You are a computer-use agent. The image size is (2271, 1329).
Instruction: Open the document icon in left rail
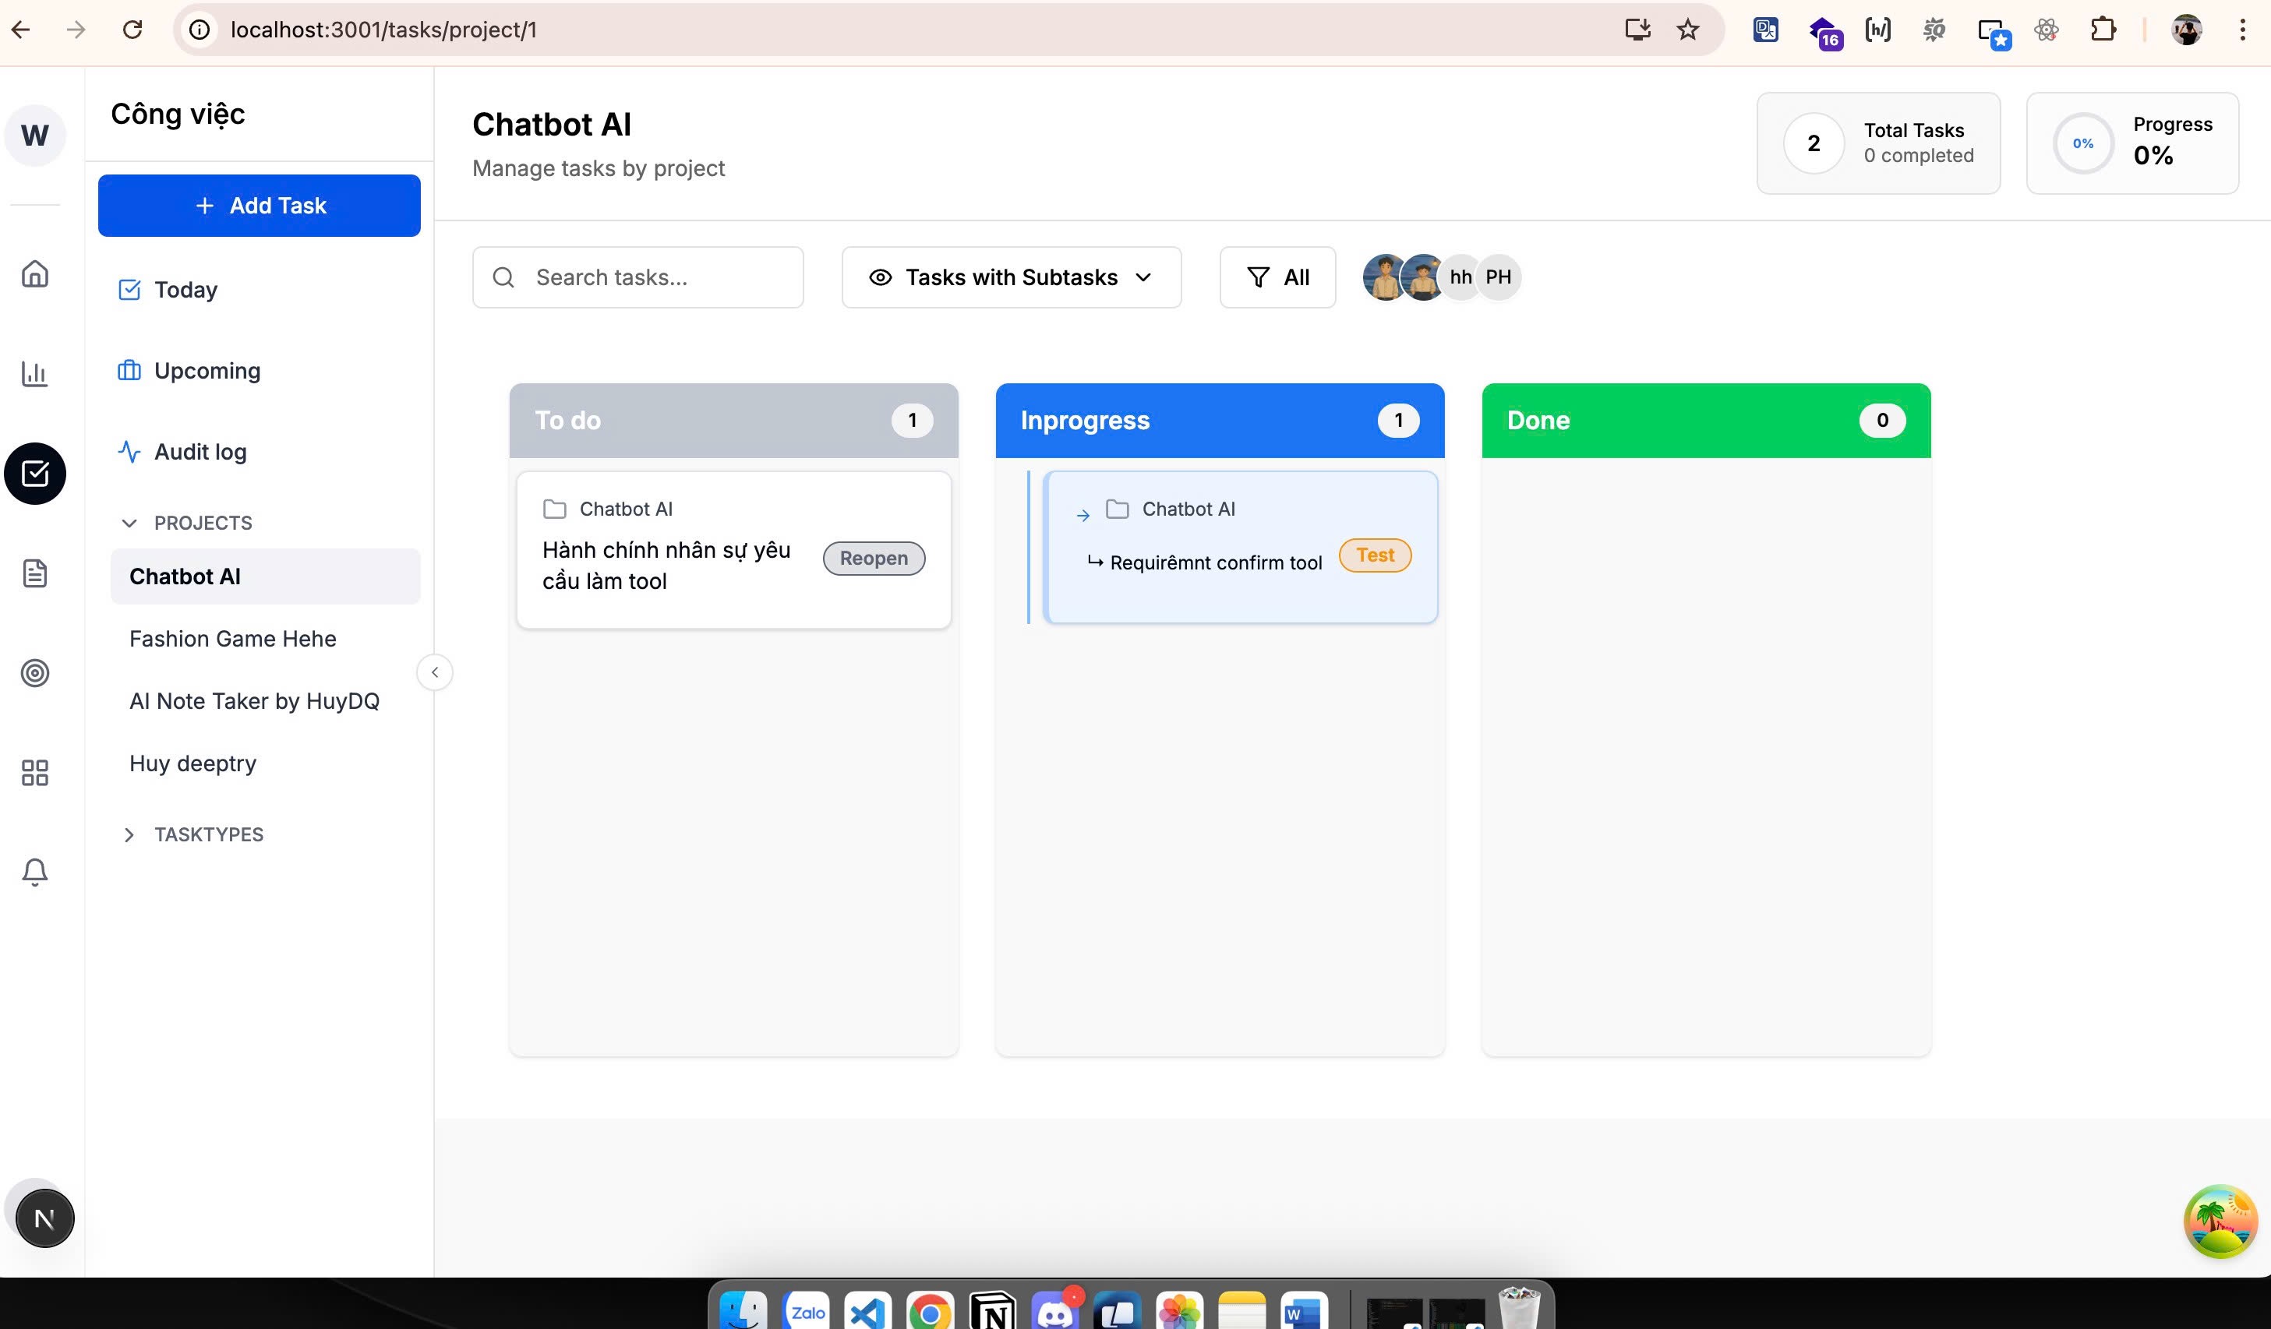point(35,573)
